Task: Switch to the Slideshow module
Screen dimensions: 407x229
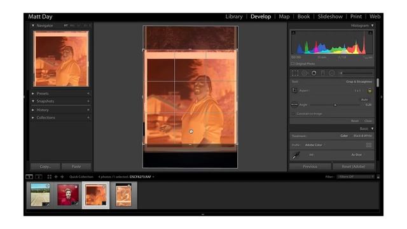Action: click(x=330, y=17)
